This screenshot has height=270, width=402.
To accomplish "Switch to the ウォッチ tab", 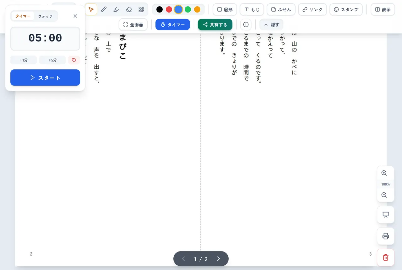I will (x=46, y=16).
